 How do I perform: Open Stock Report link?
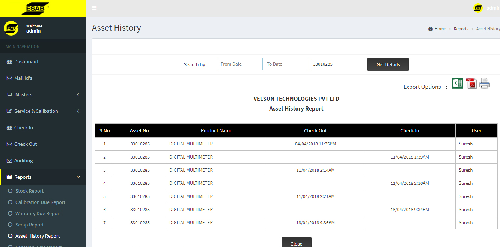[29, 191]
